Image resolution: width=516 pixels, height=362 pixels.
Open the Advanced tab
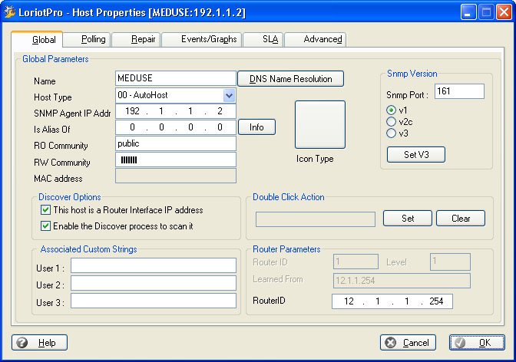(x=316, y=39)
